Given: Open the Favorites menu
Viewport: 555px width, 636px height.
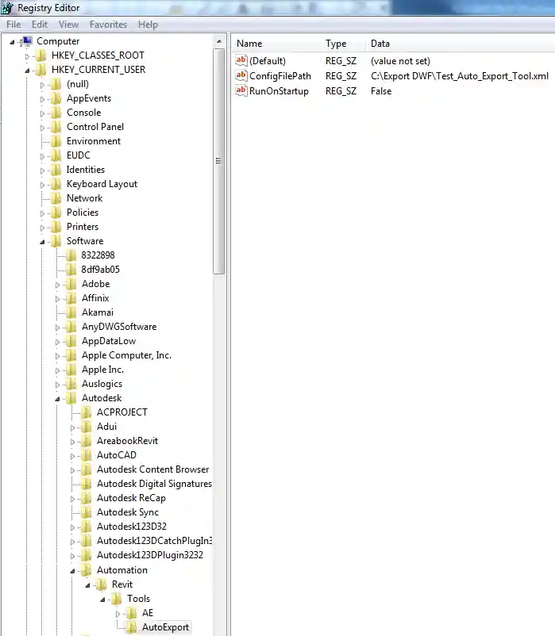Looking at the screenshot, I should pos(108,25).
